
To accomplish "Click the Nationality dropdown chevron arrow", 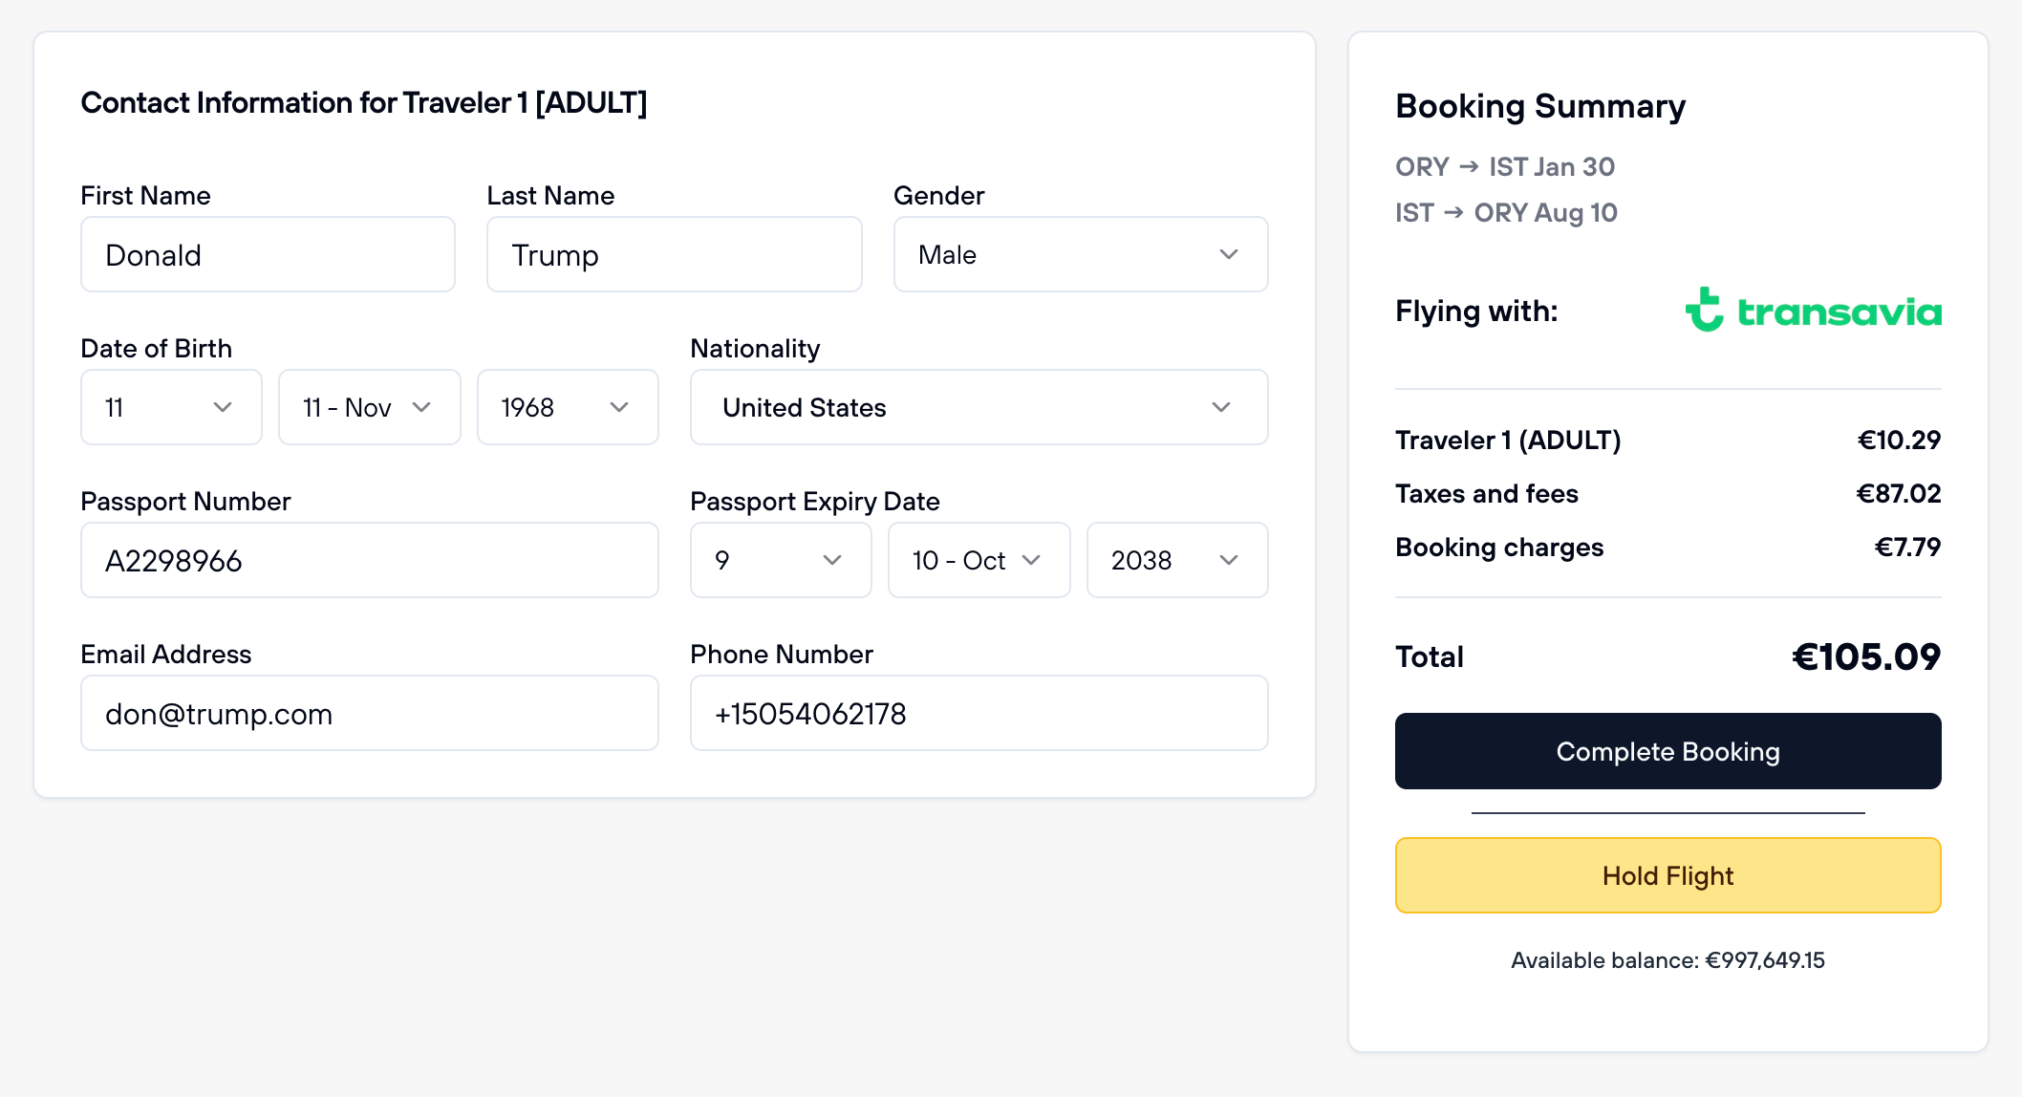I will point(1221,407).
